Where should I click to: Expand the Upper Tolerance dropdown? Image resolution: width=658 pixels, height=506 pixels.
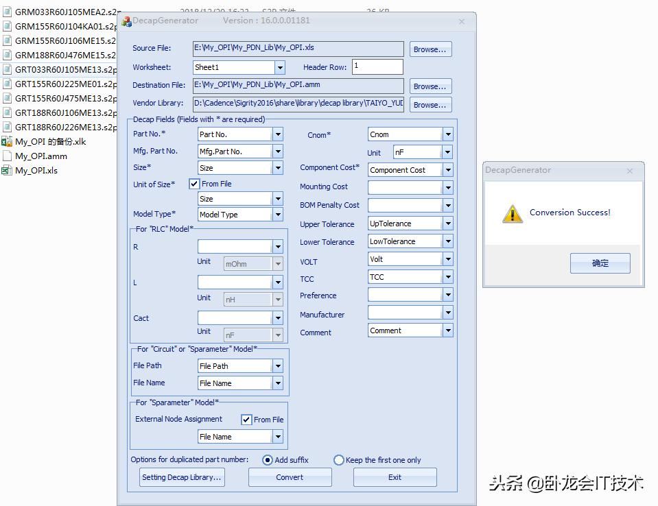point(448,224)
